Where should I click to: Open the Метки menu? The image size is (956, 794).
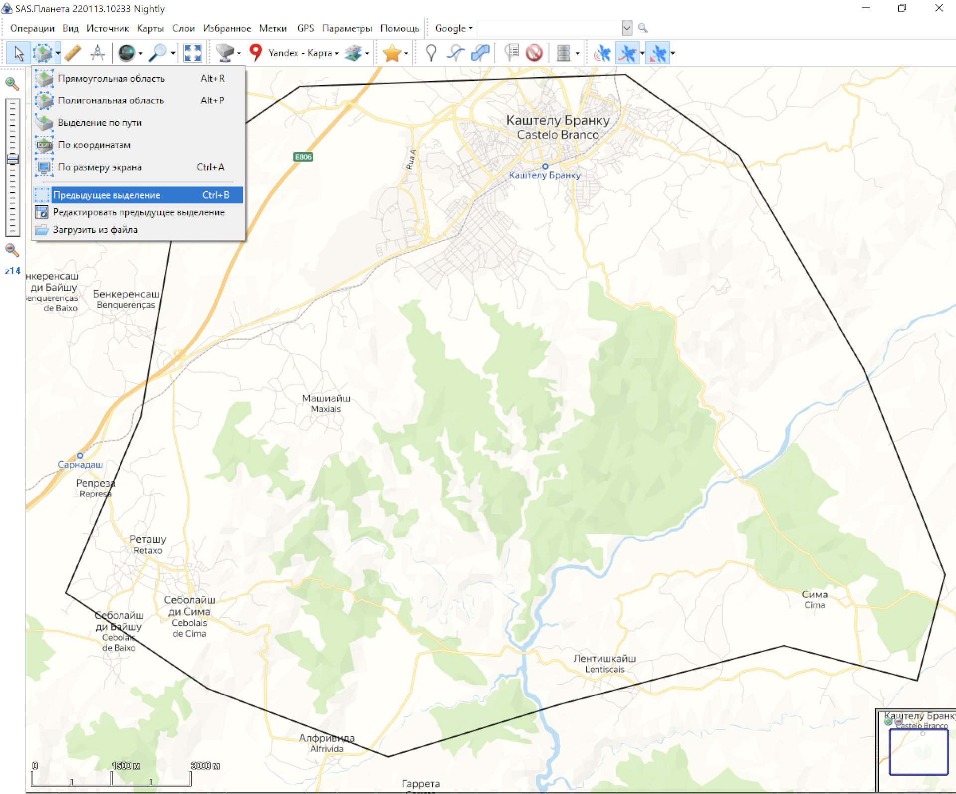[x=273, y=28]
